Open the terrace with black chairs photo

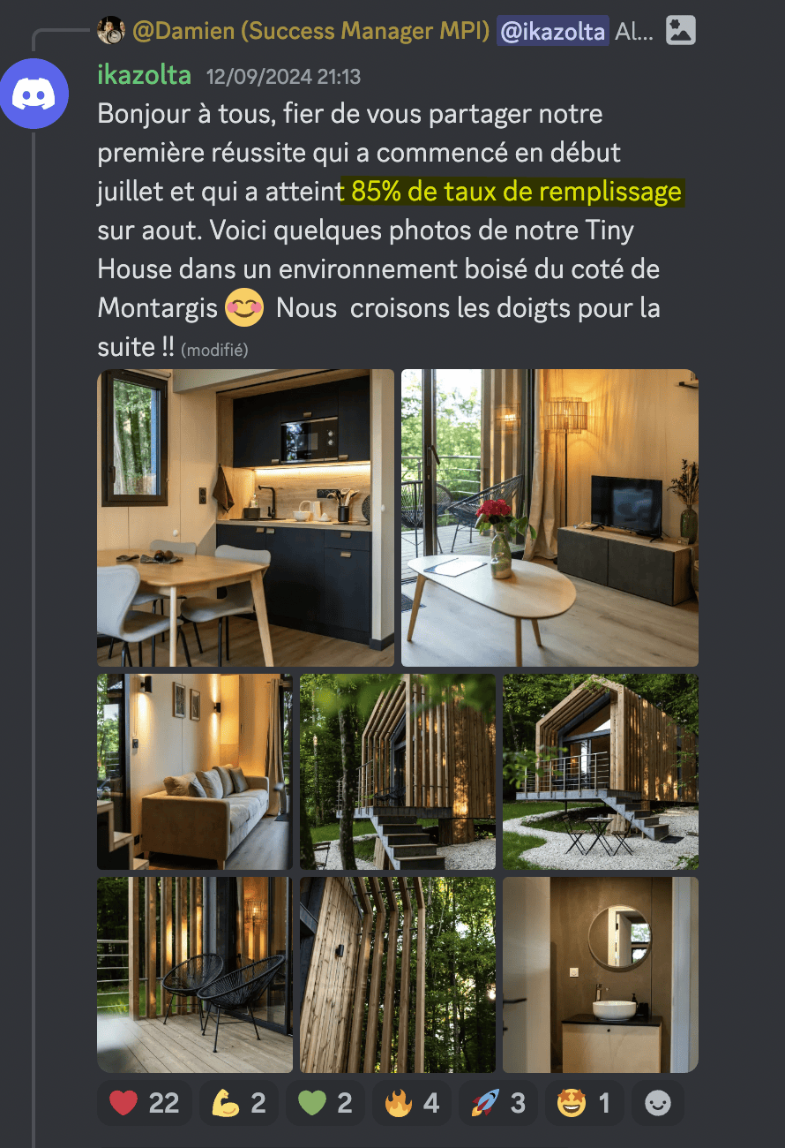pyautogui.click(x=194, y=974)
